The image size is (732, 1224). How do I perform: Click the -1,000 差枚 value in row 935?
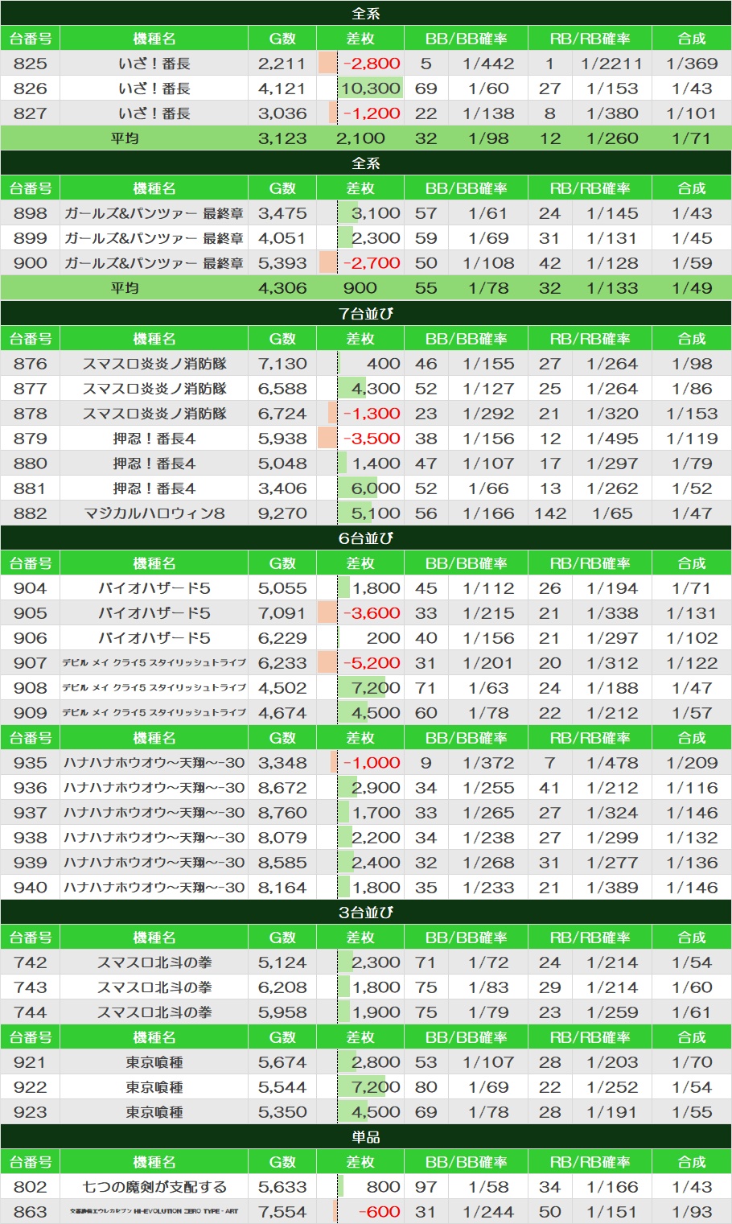(x=371, y=763)
